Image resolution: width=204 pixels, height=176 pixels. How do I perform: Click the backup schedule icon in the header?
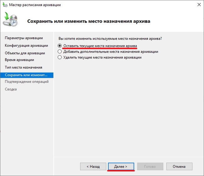pos(11,20)
